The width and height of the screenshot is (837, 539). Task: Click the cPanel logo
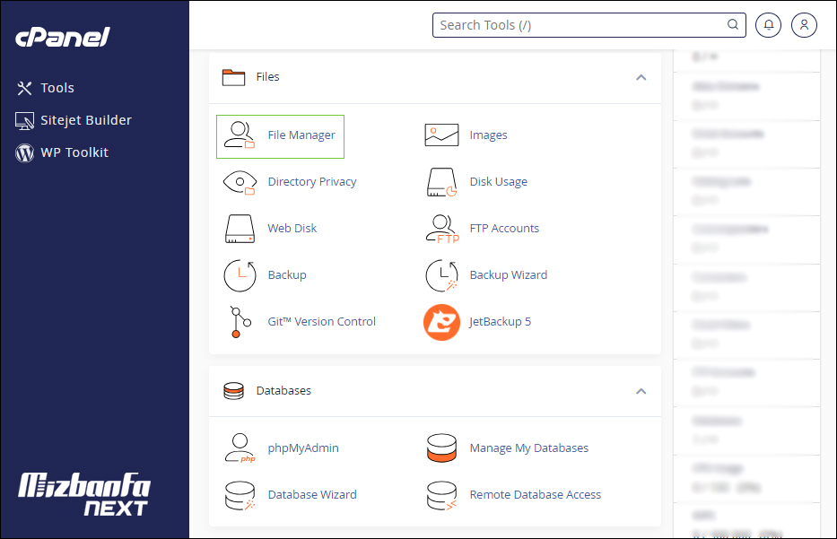[63, 38]
